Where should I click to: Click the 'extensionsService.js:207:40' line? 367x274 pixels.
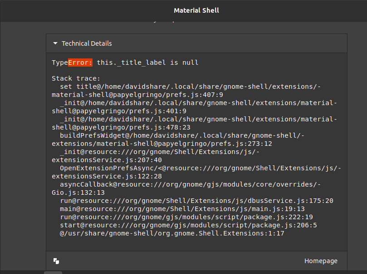[107, 160]
